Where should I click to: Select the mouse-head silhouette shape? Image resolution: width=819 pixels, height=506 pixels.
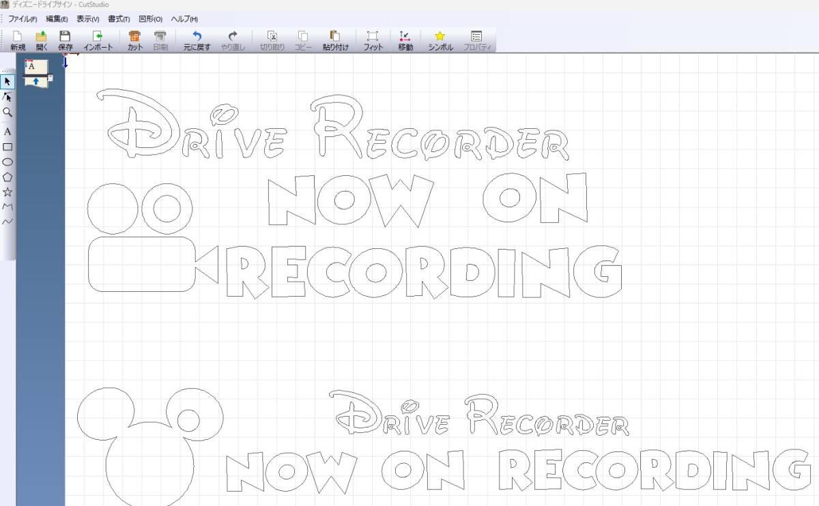pos(150,446)
